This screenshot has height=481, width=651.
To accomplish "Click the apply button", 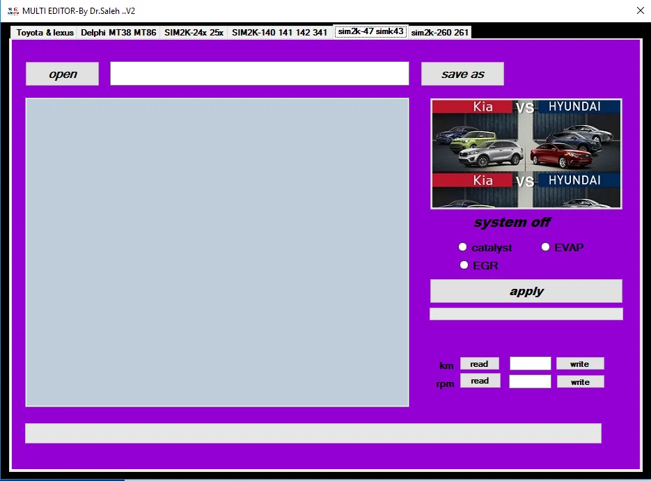I will point(526,291).
